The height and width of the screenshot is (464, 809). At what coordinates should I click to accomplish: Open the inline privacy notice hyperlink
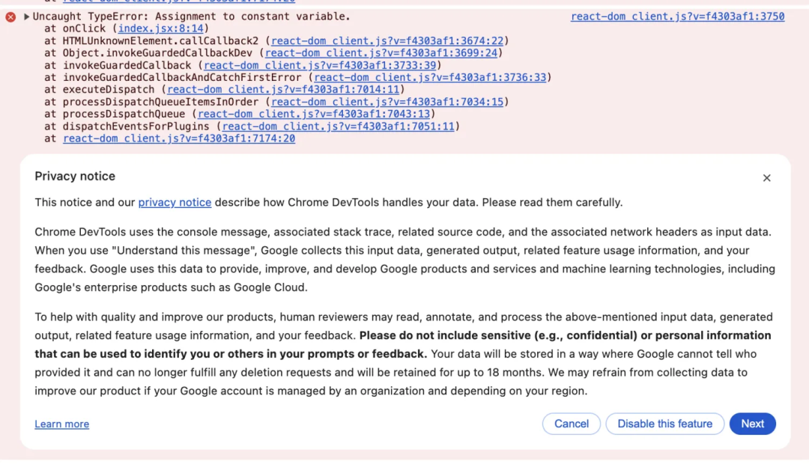(175, 202)
